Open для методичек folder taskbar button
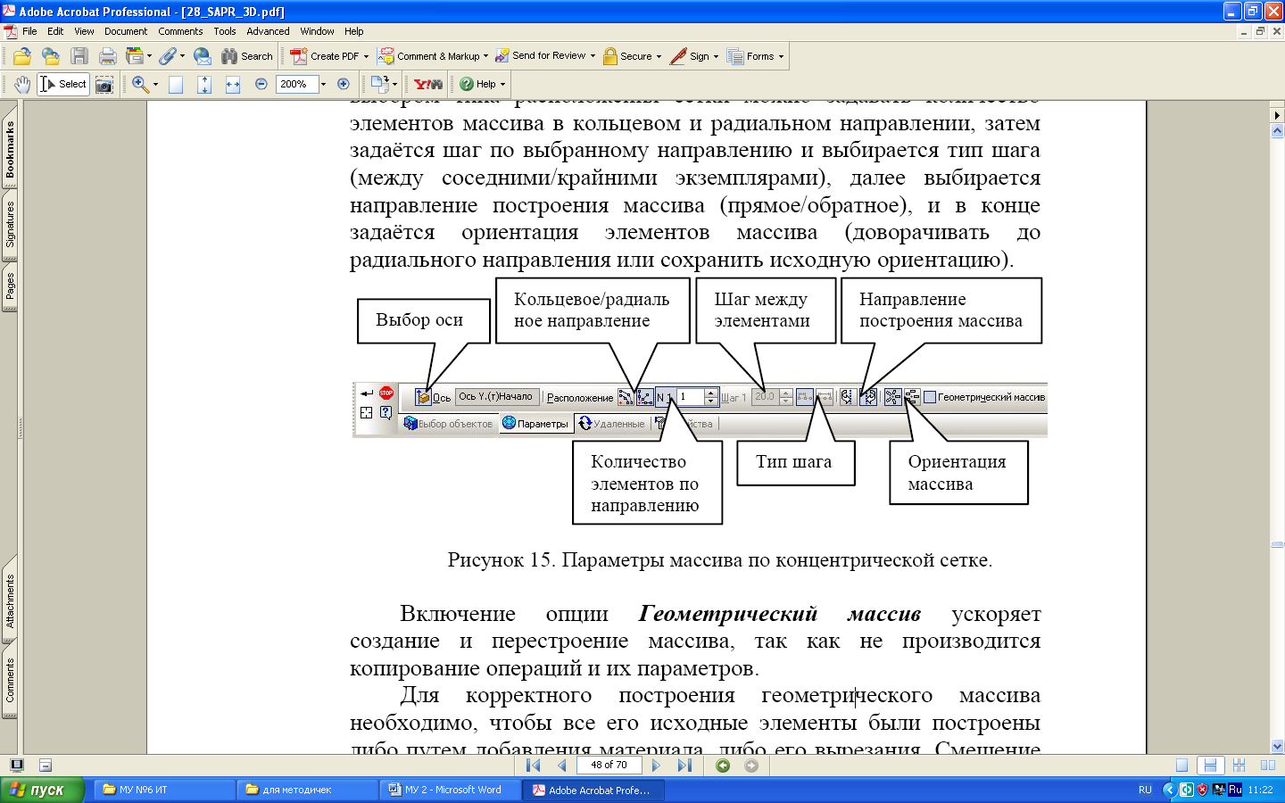Image resolution: width=1285 pixels, height=803 pixels. (307, 790)
